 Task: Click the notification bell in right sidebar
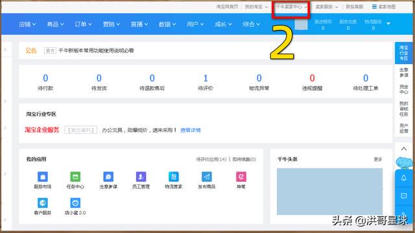click(403, 178)
